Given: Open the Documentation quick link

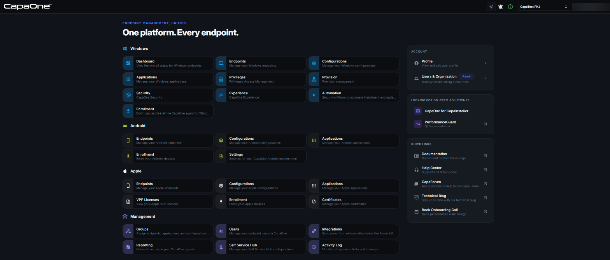Looking at the screenshot, I should (x=450, y=156).
